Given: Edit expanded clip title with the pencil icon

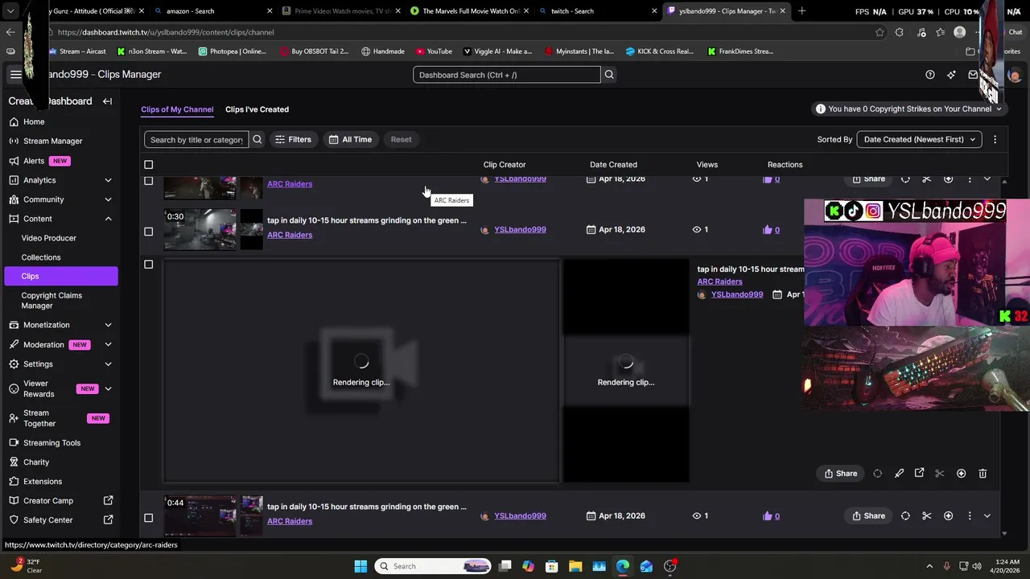Looking at the screenshot, I should 899,474.
